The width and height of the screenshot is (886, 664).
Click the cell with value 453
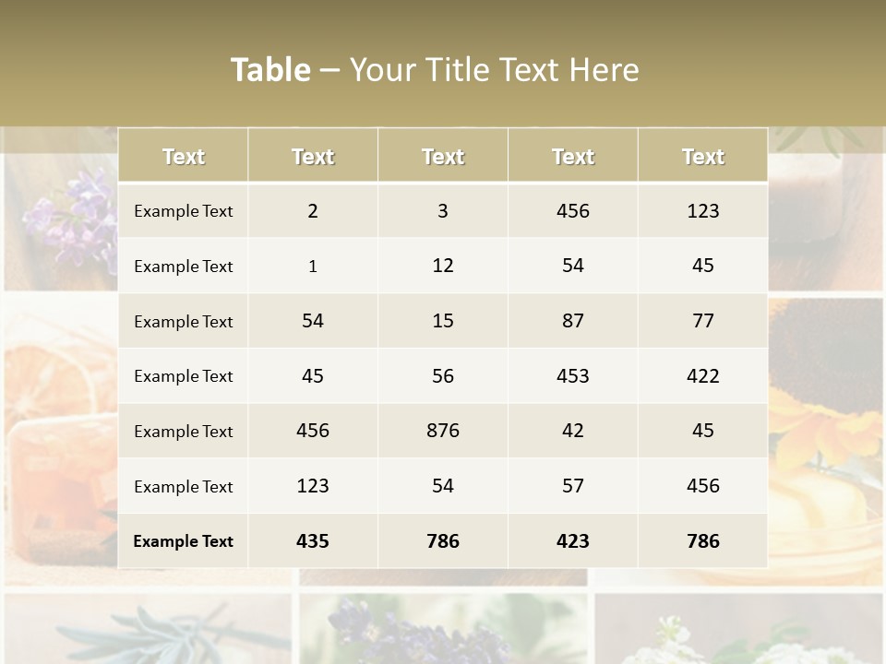pyautogui.click(x=573, y=375)
